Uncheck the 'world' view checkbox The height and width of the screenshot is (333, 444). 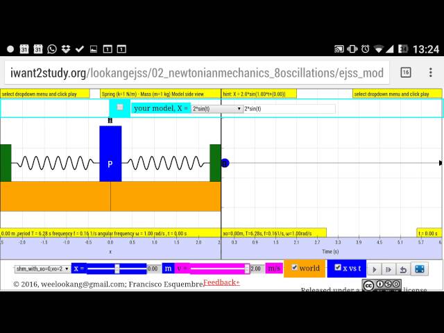294,267
